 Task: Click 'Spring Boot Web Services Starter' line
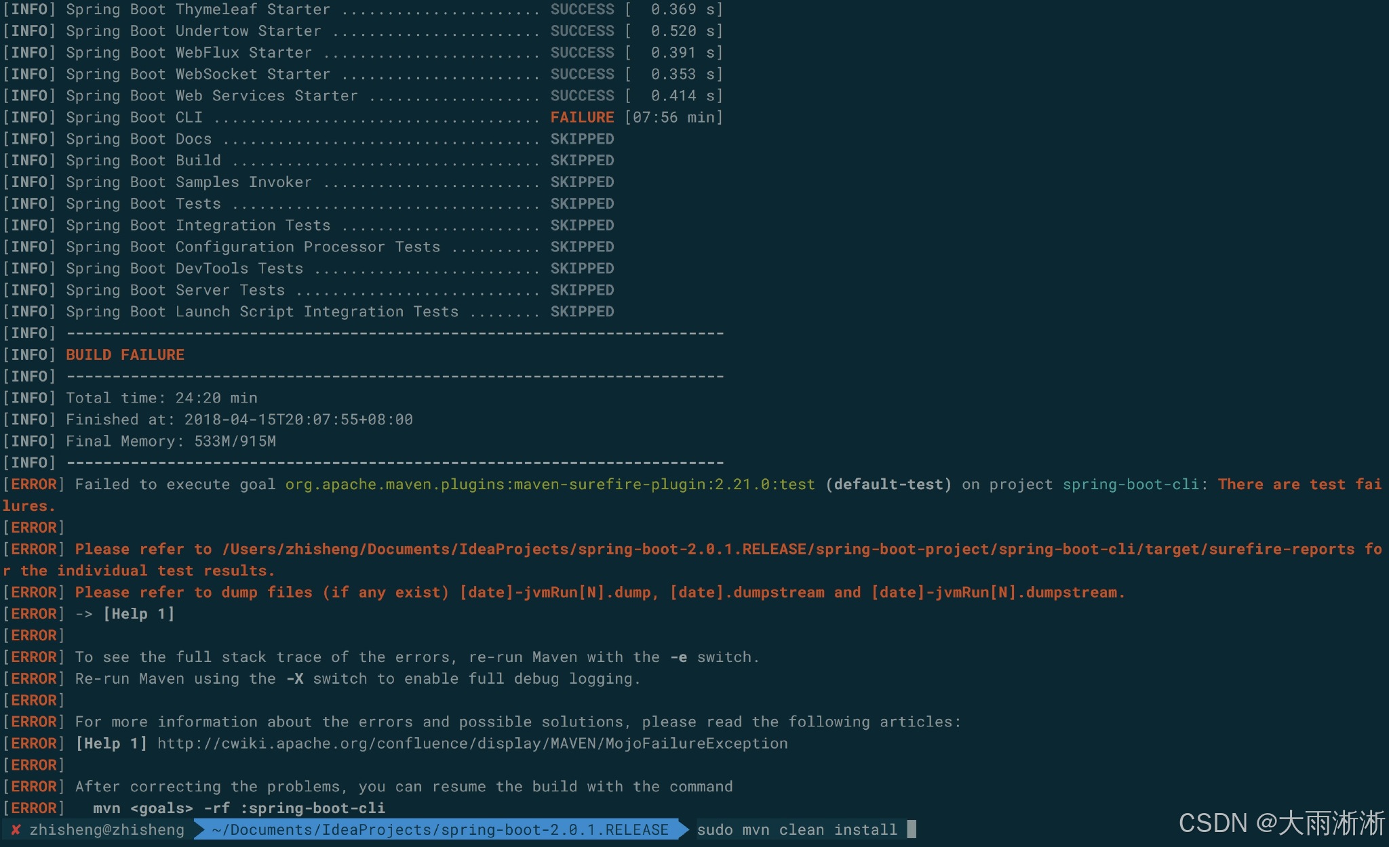coord(363,96)
